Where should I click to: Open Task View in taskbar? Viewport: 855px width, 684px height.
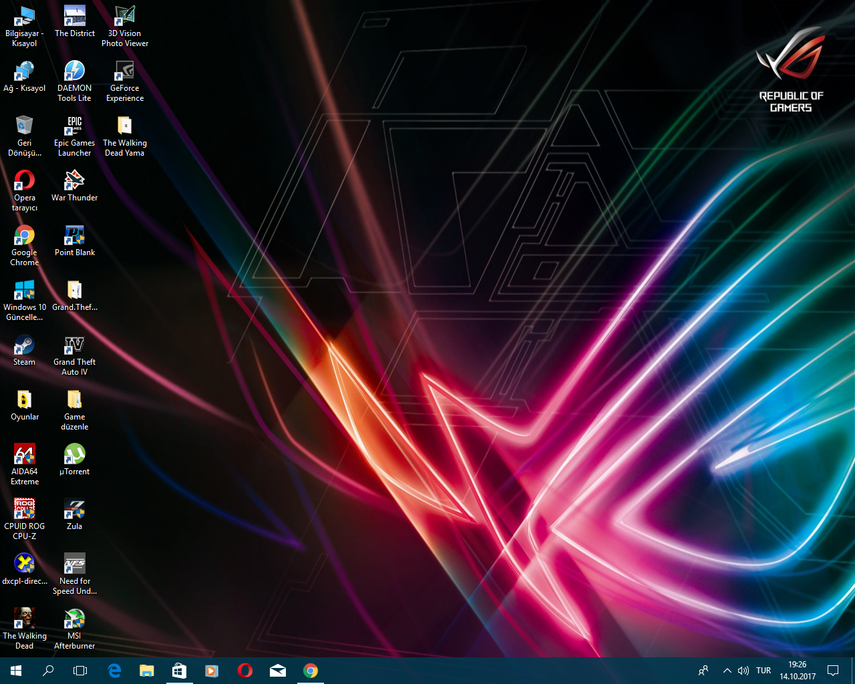80,671
